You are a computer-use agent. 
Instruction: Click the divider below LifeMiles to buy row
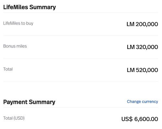[x=81, y=36]
